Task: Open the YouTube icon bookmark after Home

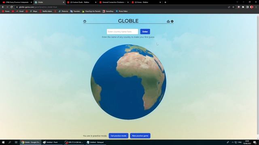Action: click(13, 11)
